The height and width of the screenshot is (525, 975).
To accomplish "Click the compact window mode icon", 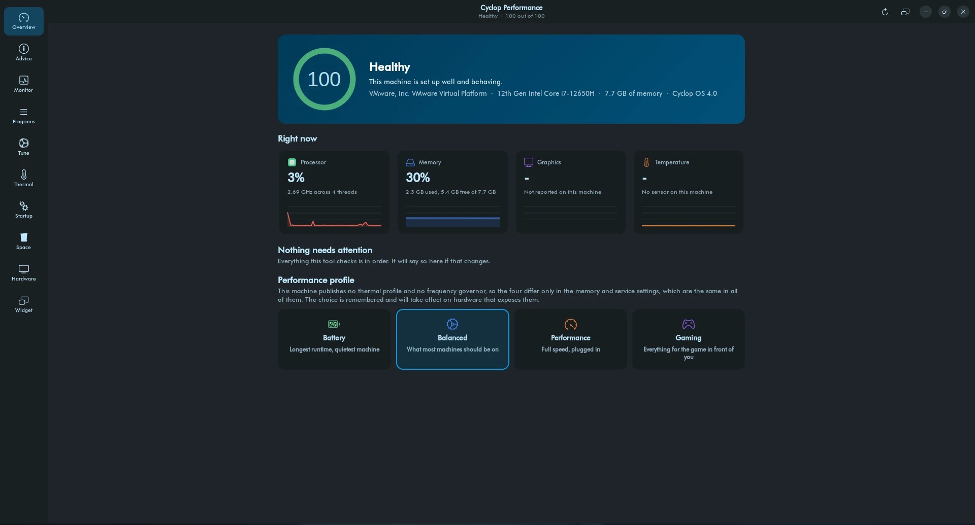I will pos(905,12).
